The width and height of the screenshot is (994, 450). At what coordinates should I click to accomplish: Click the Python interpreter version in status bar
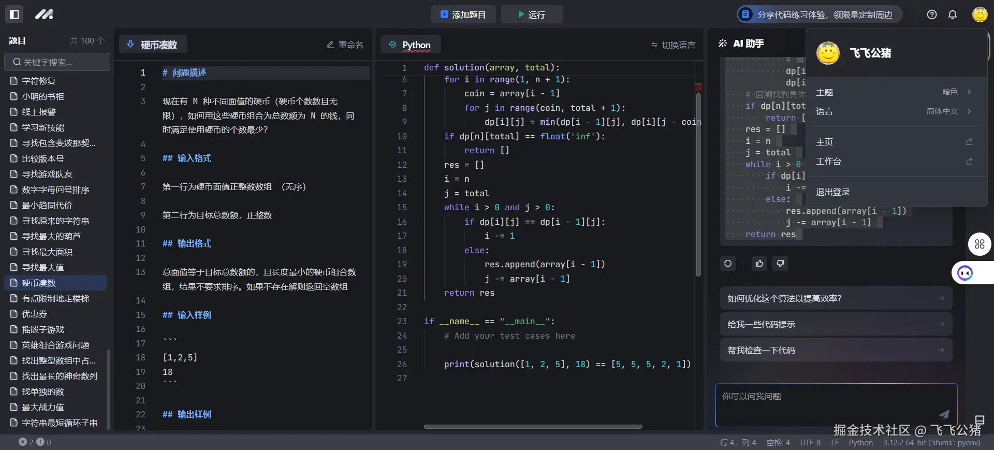click(931, 443)
